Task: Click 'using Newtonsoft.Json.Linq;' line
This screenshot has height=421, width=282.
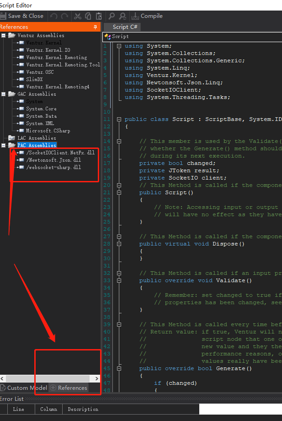Action: 174,83
